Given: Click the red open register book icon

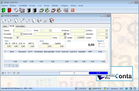Looking at the screenshot, I should pos(59,10).
